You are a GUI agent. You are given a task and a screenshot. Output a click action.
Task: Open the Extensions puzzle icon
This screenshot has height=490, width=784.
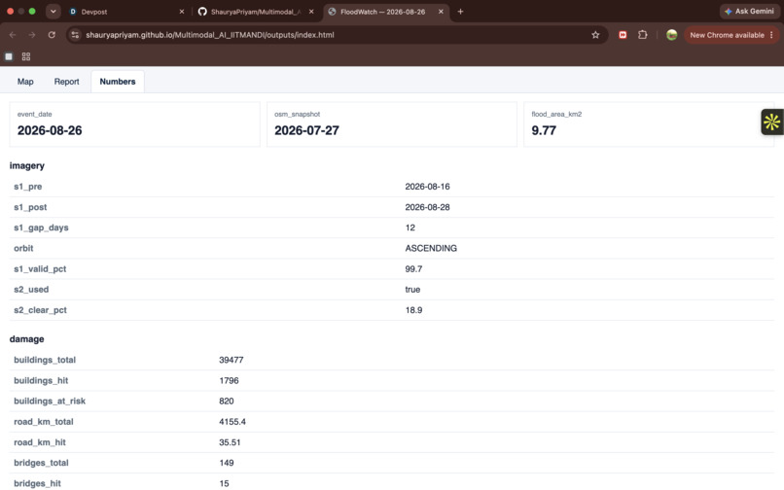(x=643, y=35)
